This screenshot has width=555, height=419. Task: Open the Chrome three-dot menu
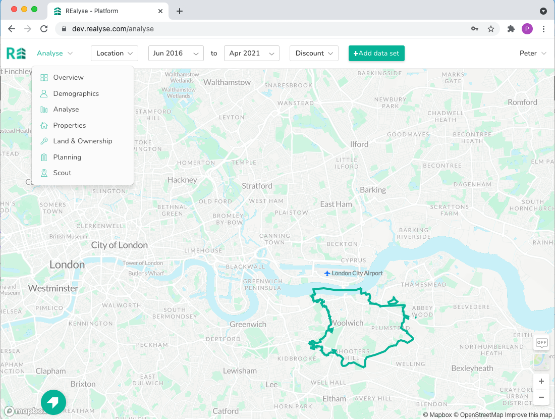tap(544, 29)
